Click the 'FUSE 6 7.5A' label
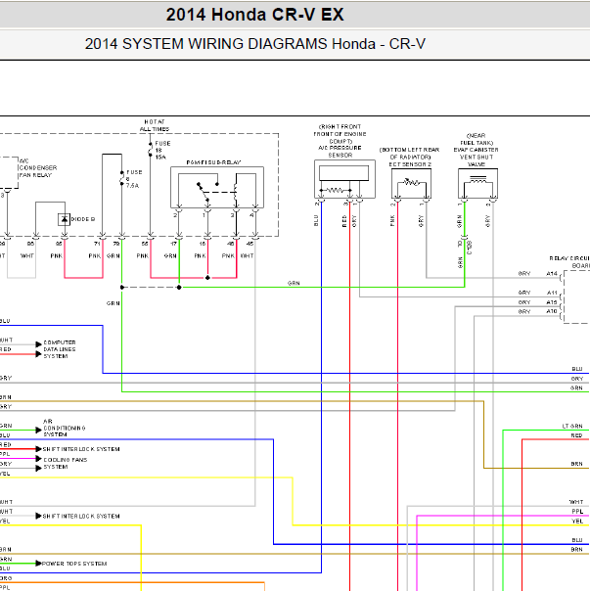Viewport: 590px width, 591px height. (x=134, y=179)
